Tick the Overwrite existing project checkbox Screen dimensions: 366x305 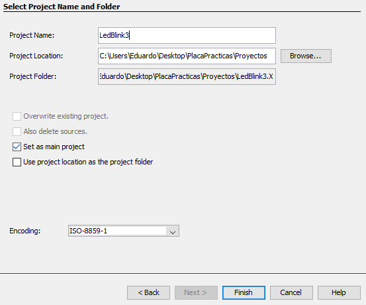pos(17,116)
